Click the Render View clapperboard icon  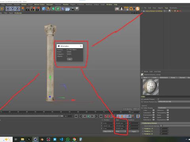(28, 9)
